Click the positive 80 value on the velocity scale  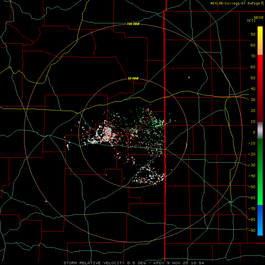click(253, 45)
